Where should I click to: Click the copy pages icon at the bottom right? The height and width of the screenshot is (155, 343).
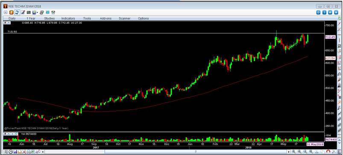pyautogui.click(x=322, y=152)
